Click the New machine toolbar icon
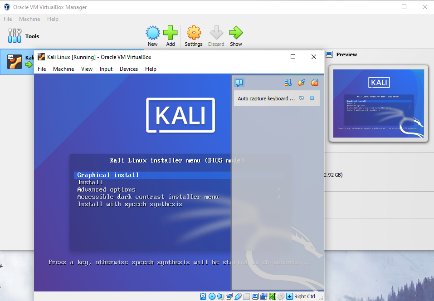The width and height of the screenshot is (434, 301). tap(152, 36)
